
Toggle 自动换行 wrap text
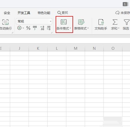pos(6,25)
